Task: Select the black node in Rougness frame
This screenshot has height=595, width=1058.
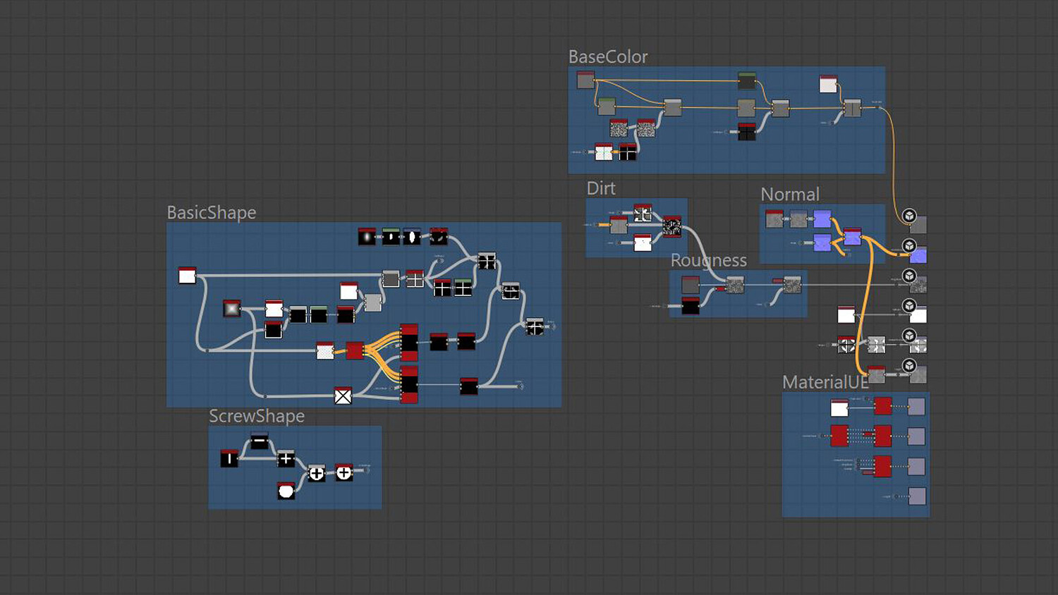Action: (x=691, y=305)
